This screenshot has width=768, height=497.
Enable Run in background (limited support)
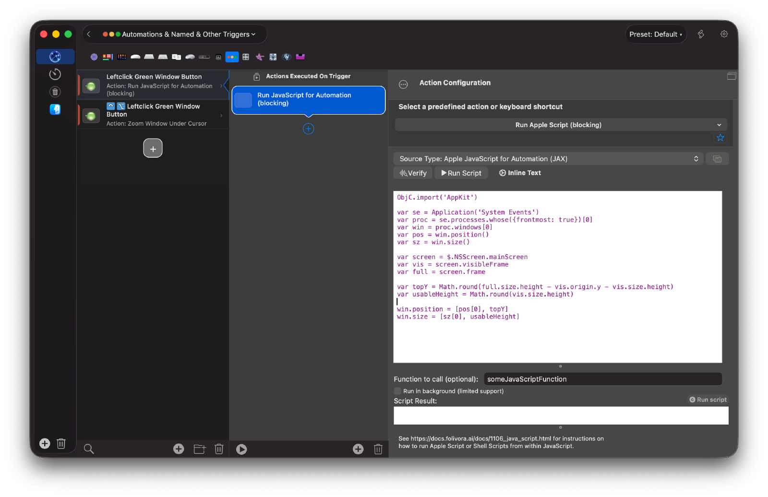(397, 391)
